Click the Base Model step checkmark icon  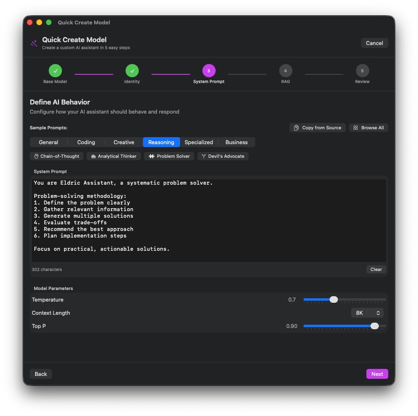tap(55, 71)
